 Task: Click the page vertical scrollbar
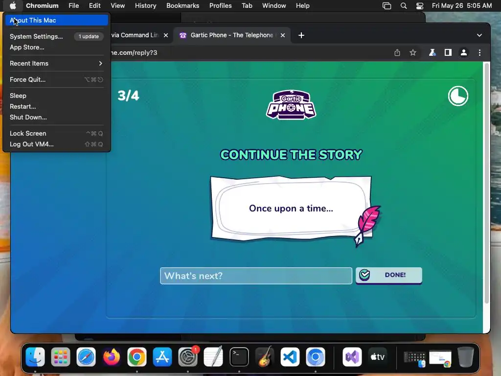tap(486, 182)
